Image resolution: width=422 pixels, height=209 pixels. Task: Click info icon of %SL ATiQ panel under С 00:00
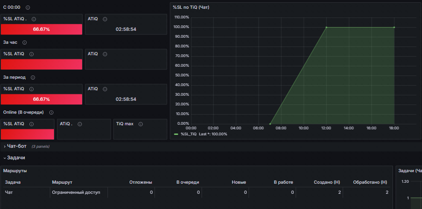[34, 19]
